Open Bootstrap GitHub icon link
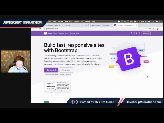 131,33
